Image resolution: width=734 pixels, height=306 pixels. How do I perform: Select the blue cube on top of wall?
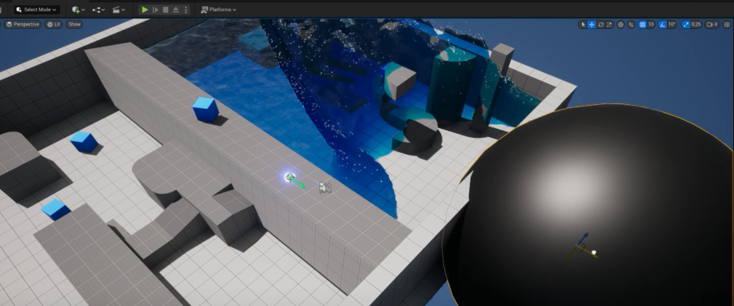[205, 109]
